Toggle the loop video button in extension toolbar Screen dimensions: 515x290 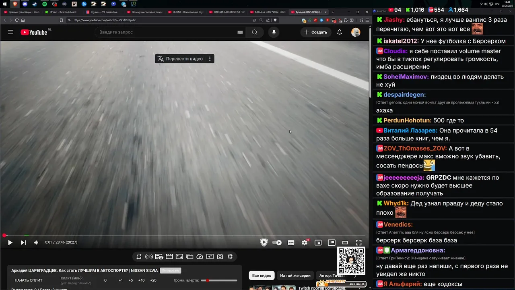(139, 257)
